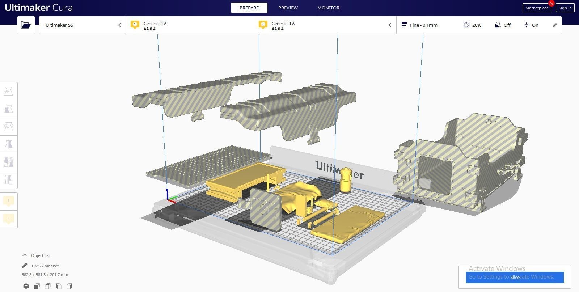Switch to the PREPARE stage

tap(249, 8)
